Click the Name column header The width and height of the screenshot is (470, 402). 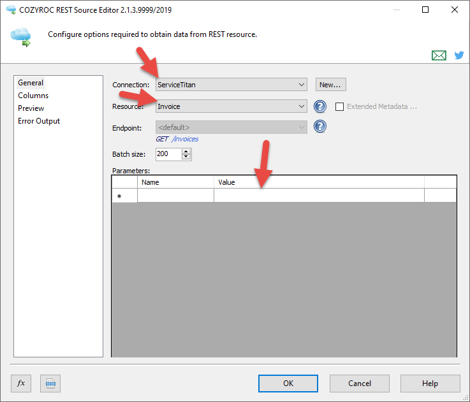pyautogui.click(x=175, y=182)
